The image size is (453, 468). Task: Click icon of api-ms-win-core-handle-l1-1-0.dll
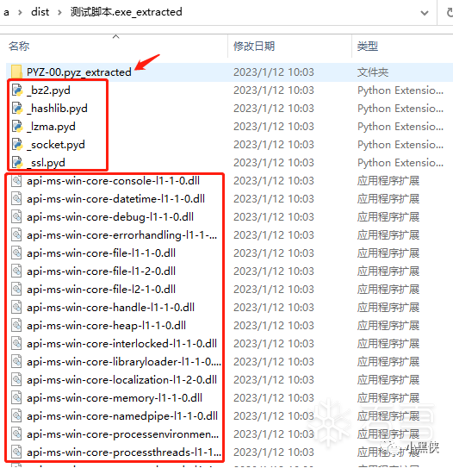[16, 308]
